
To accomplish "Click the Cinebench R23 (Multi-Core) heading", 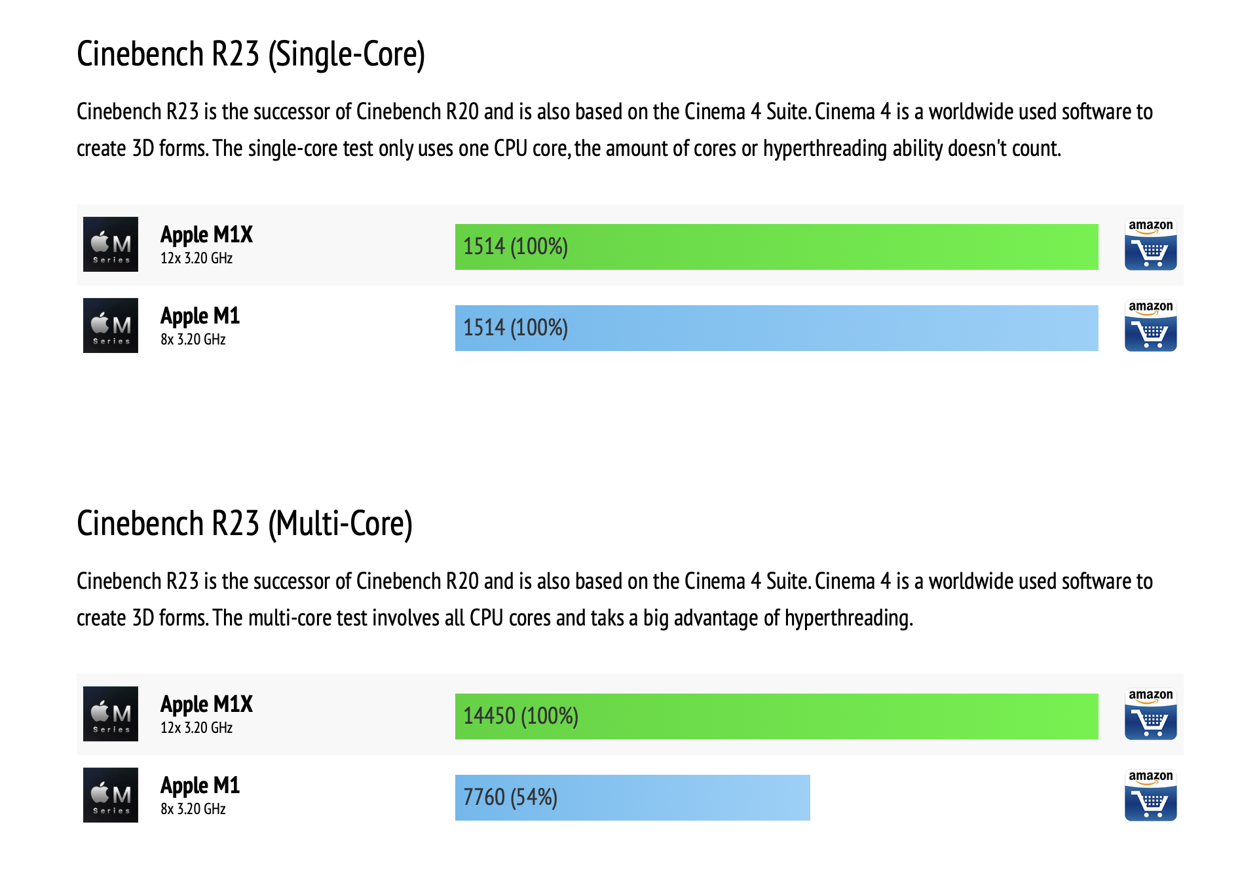I will (244, 523).
